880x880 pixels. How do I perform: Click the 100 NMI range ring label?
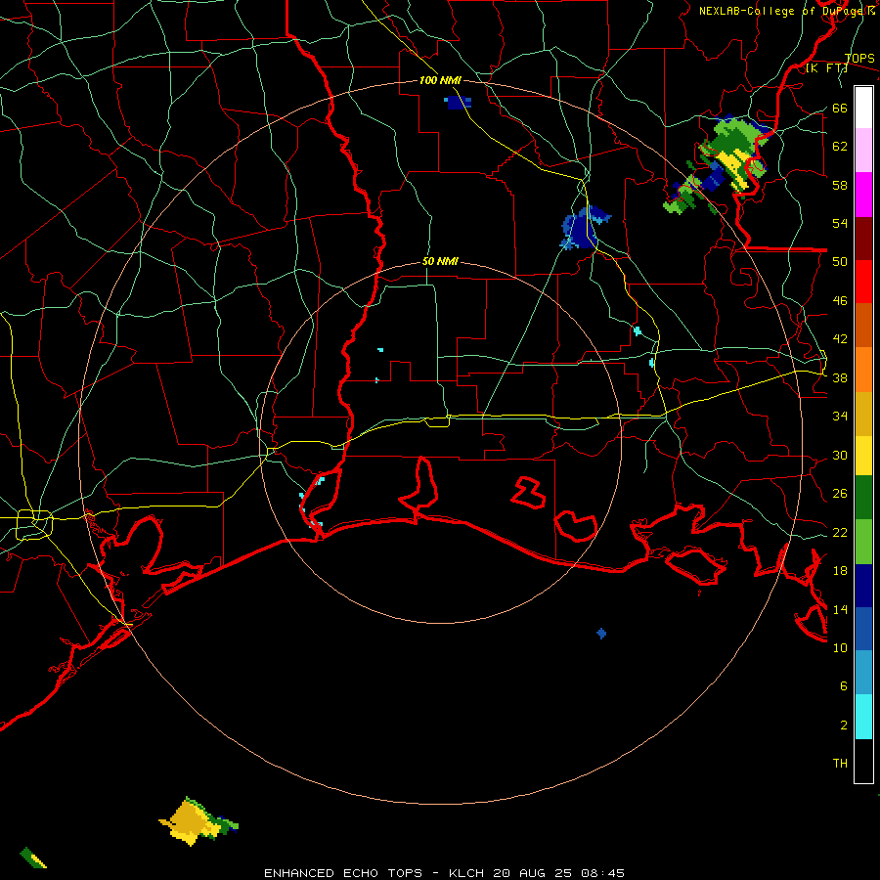pyautogui.click(x=440, y=81)
